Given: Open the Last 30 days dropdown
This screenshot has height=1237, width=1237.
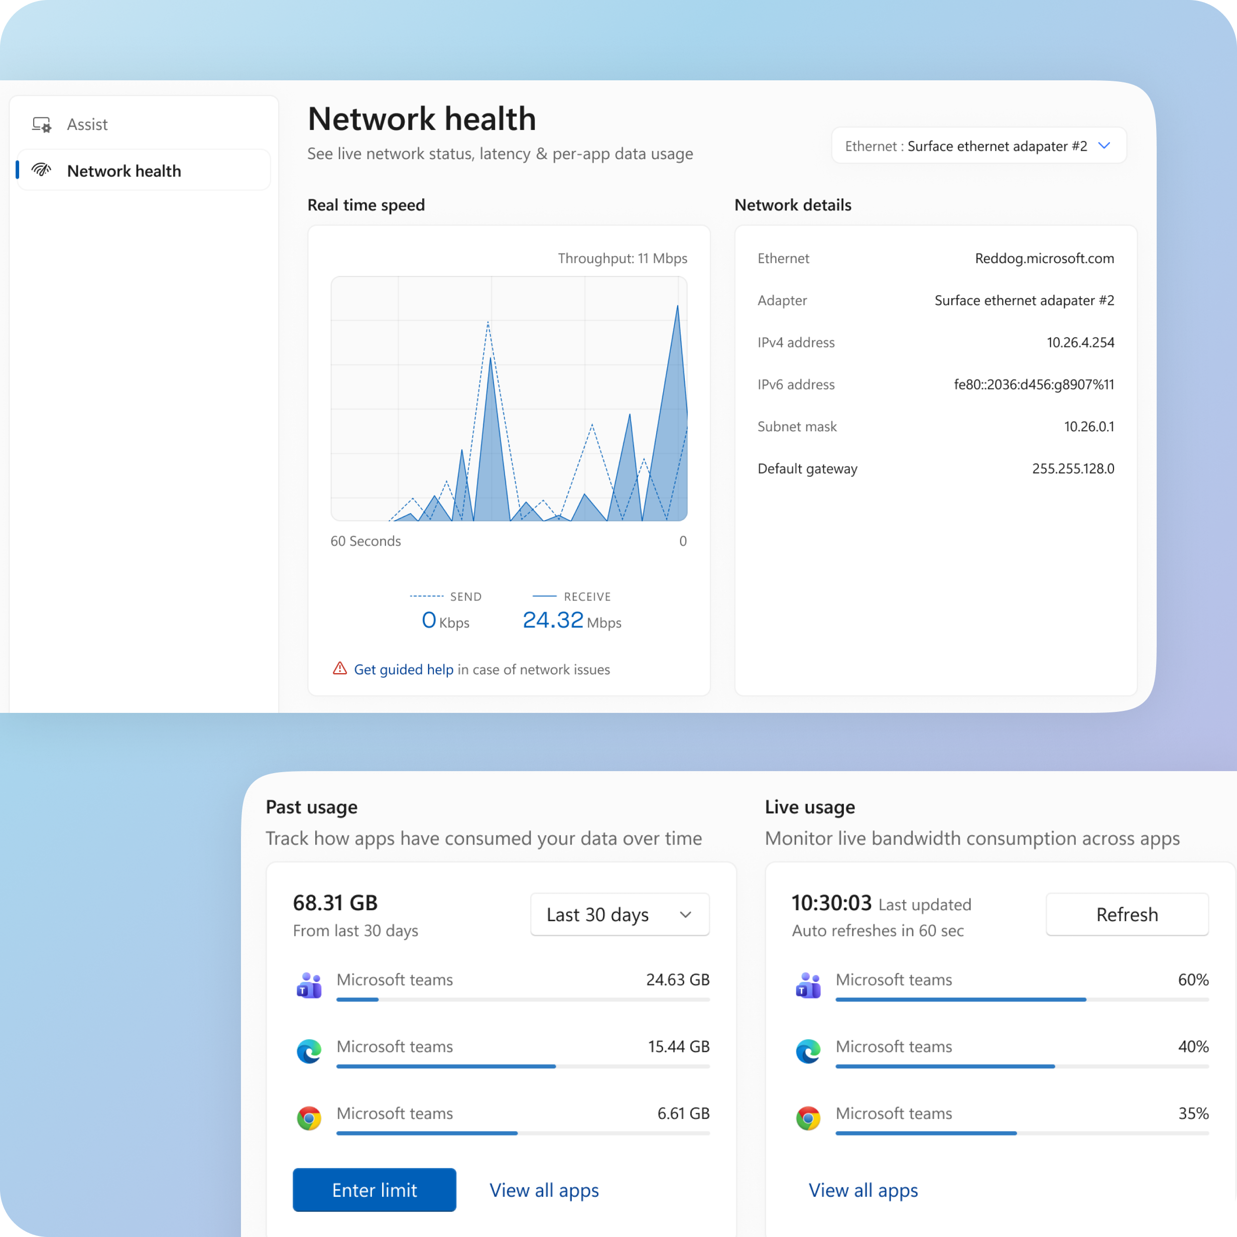Looking at the screenshot, I should pyautogui.click(x=620, y=914).
